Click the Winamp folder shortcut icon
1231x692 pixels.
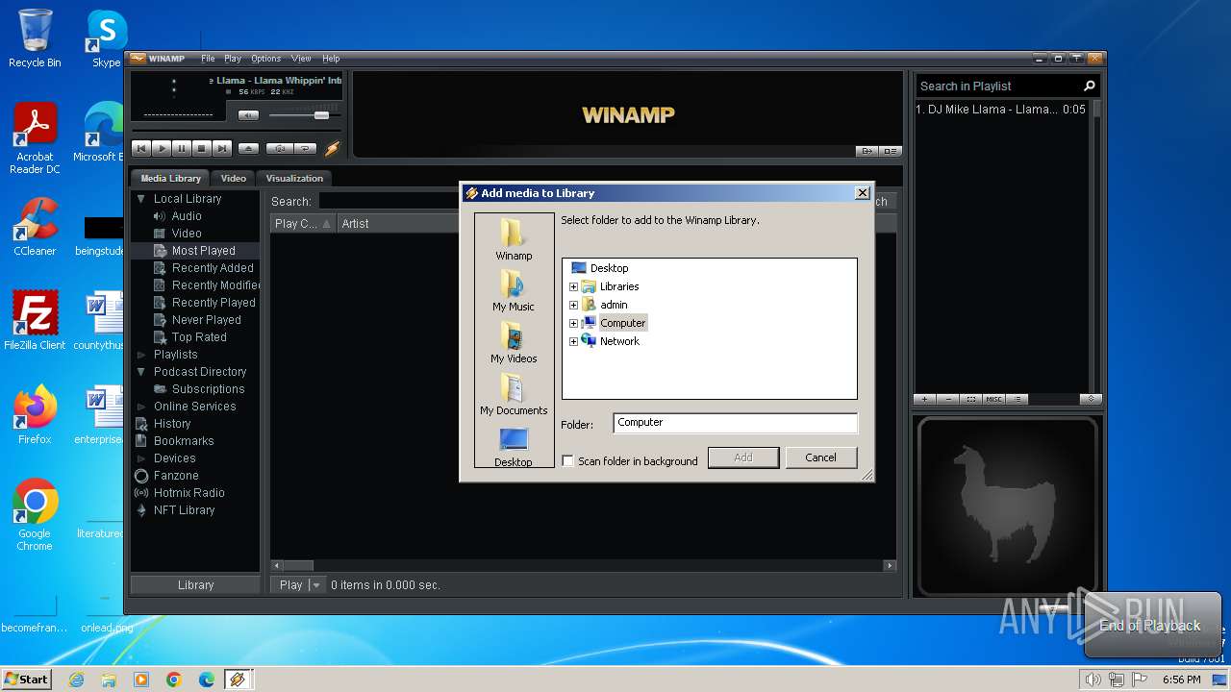coord(514,233)
